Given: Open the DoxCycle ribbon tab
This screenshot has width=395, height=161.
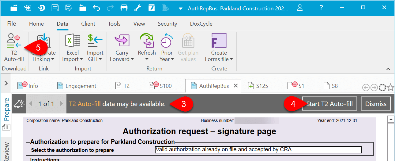Looking at the screenshot, I should pos(201,24).
